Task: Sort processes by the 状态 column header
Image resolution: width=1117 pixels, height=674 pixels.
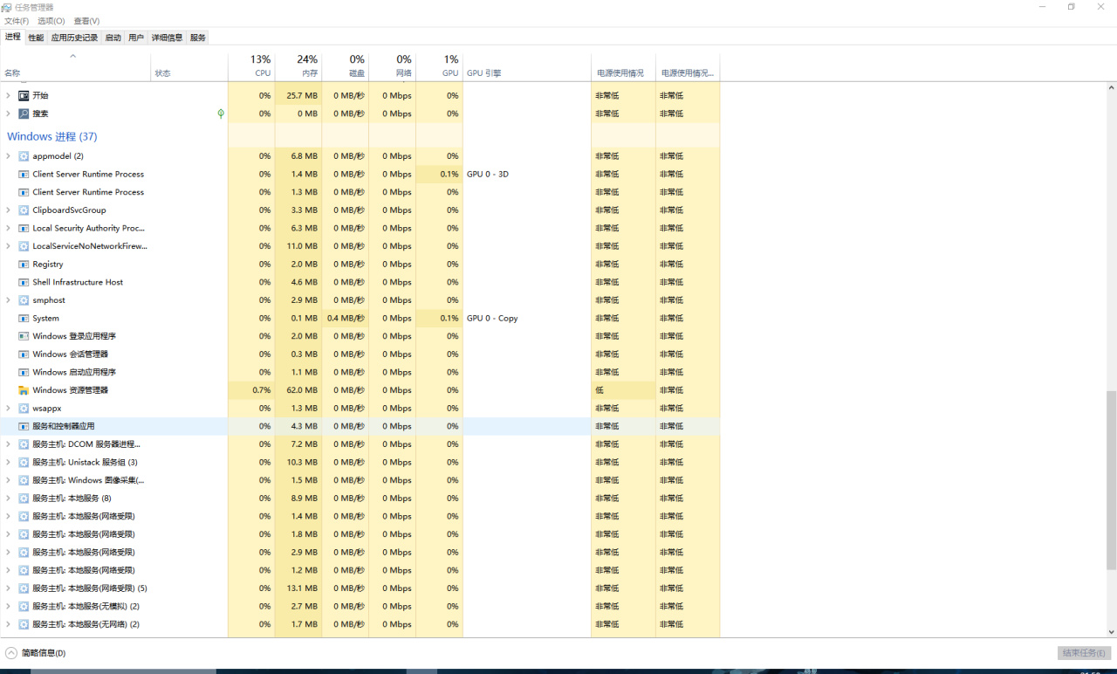Action: point(189,66)
